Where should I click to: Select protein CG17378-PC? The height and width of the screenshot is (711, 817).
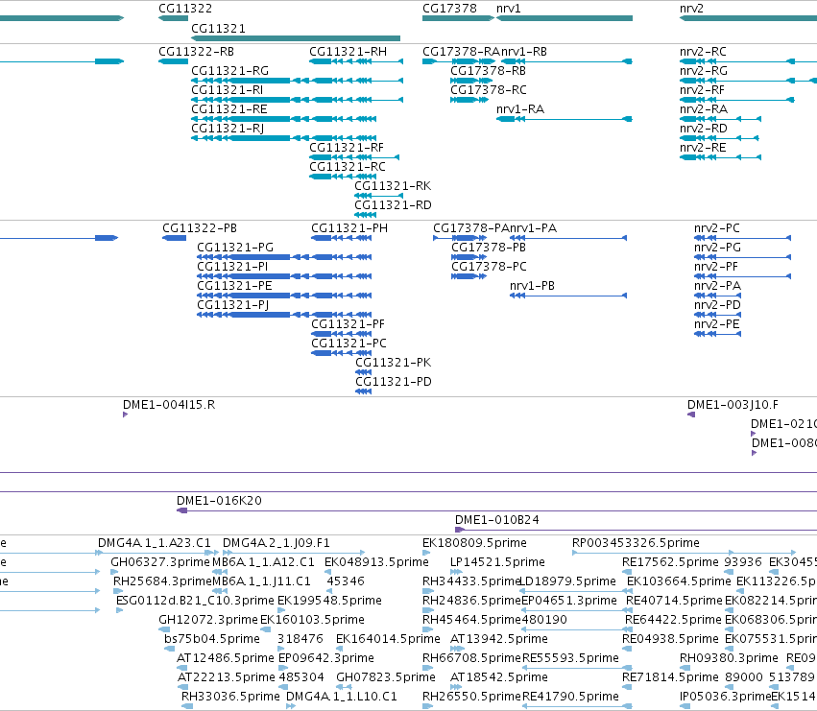(469, 276)
